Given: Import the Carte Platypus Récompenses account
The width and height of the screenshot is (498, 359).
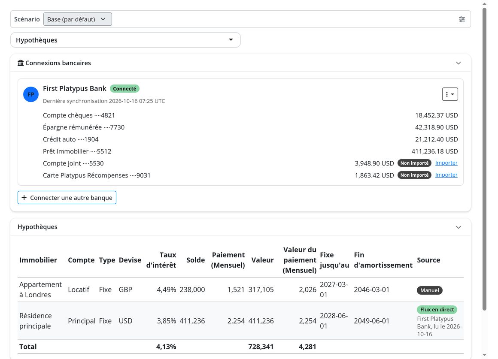Looking at the screenshot, I should (x=446, y=175).
